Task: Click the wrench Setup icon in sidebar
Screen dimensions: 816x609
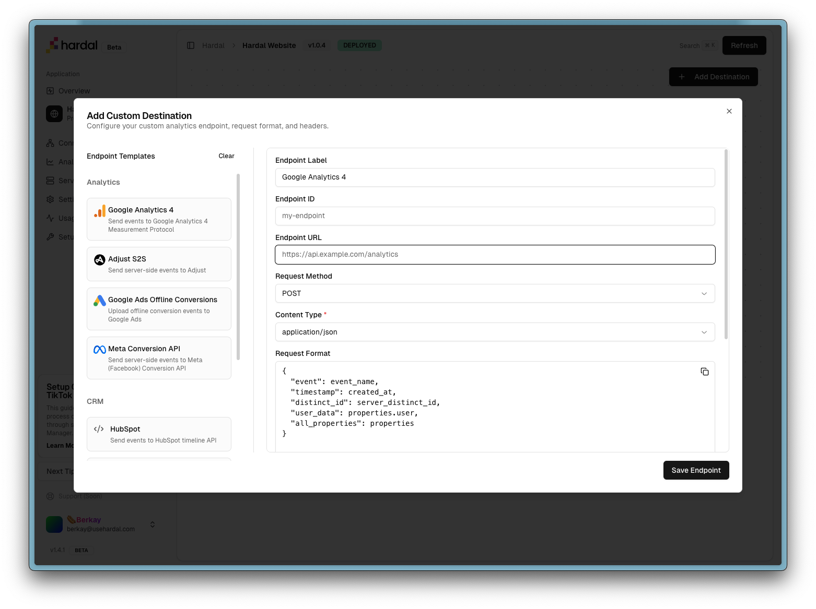Action: pyautogui.click(x=50, y=237)
